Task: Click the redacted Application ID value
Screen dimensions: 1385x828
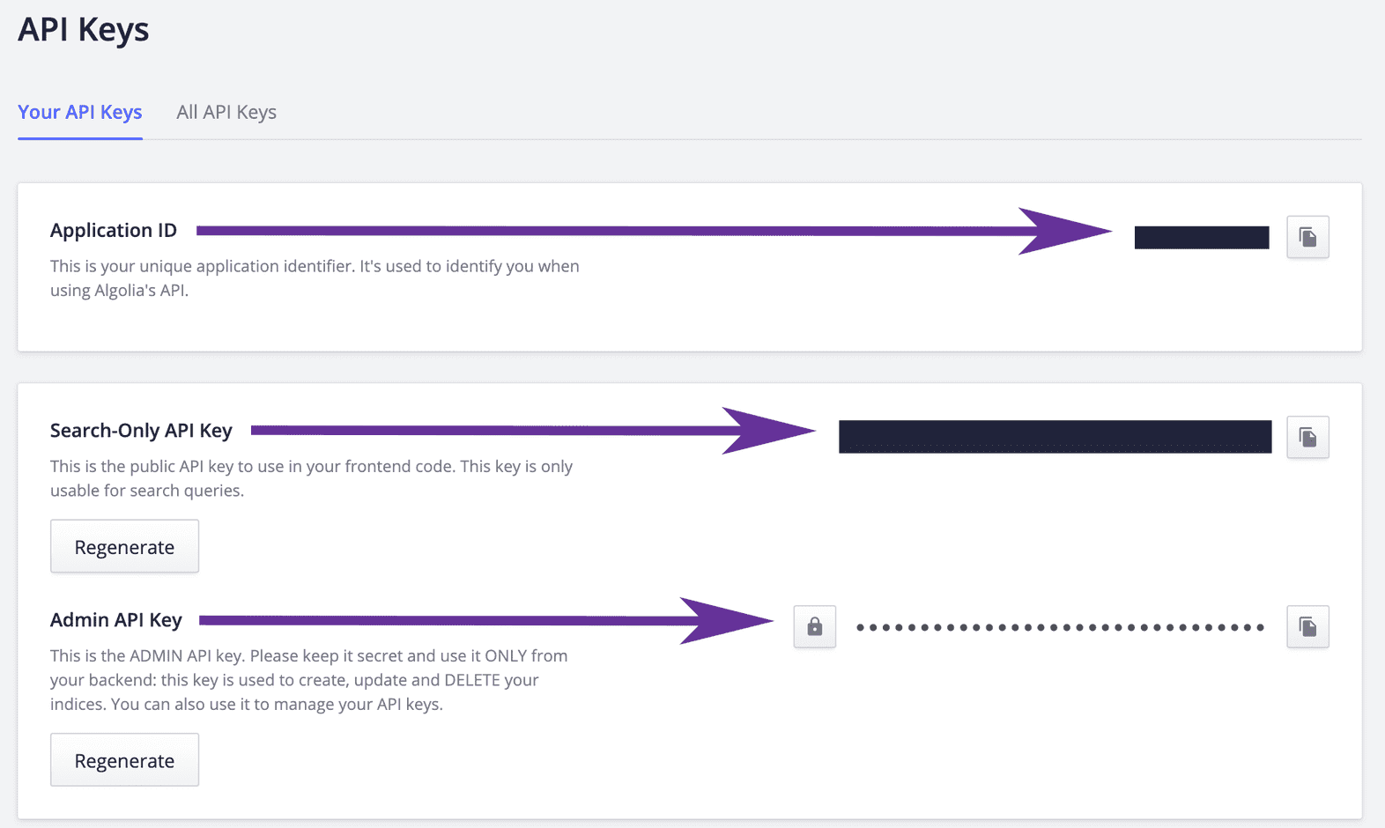Action: point(1202,238)
